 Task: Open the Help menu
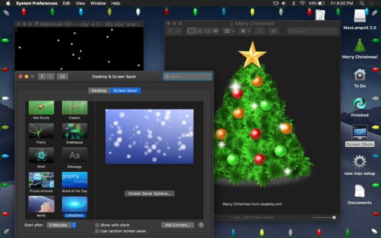(116, 3)
